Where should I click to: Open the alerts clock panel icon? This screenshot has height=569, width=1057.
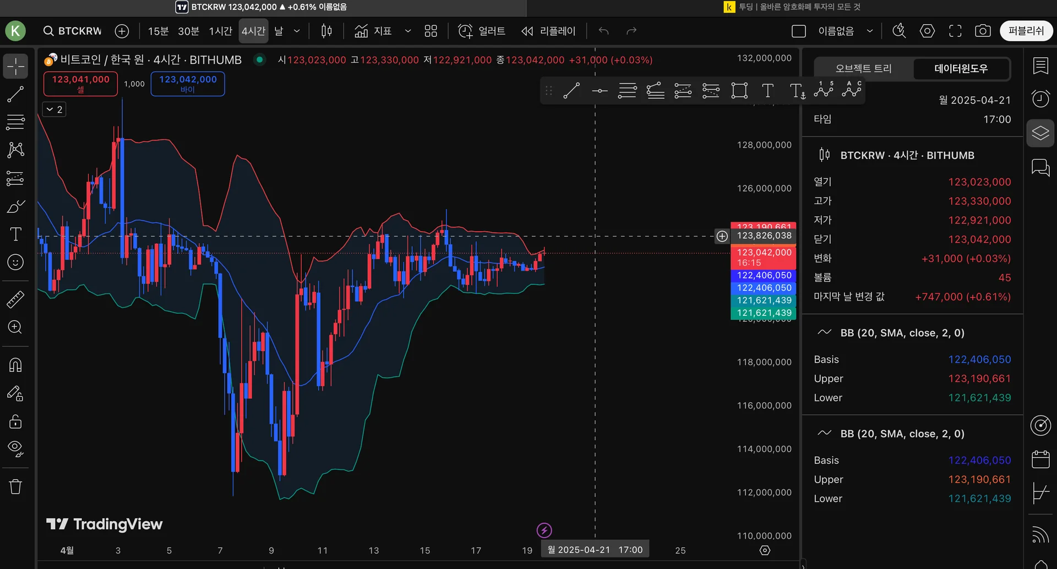tap(1040, 99)
